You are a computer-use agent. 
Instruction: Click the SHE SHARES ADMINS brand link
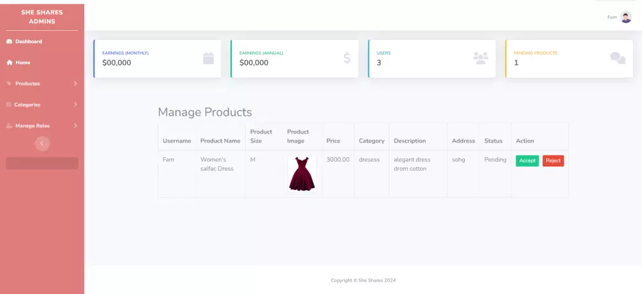pyautogui.click(x=42, y=17)
